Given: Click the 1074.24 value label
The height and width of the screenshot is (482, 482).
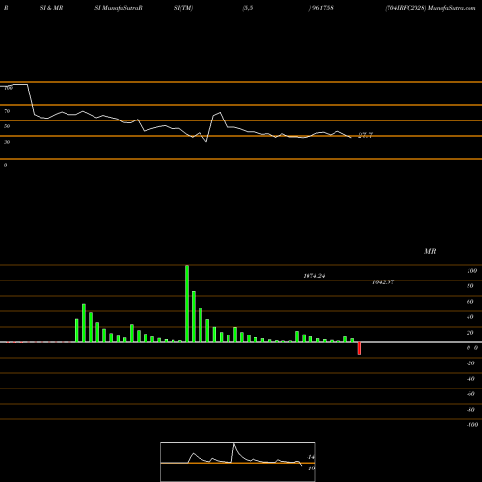Looking at the screenshot, I should (x=314, y=276).
